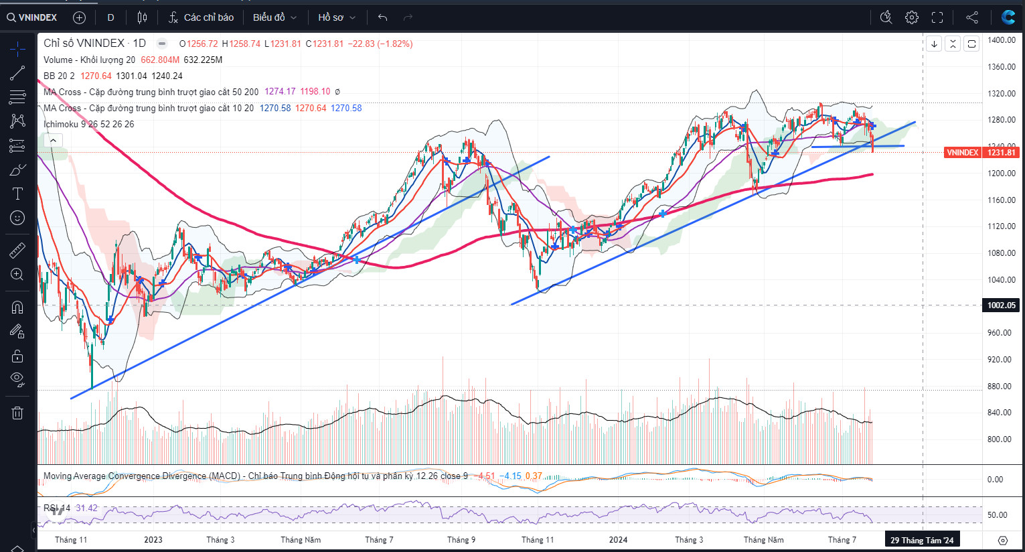Redo the chart action
Screen dimensions: 1025x552
tap(408, 17)
